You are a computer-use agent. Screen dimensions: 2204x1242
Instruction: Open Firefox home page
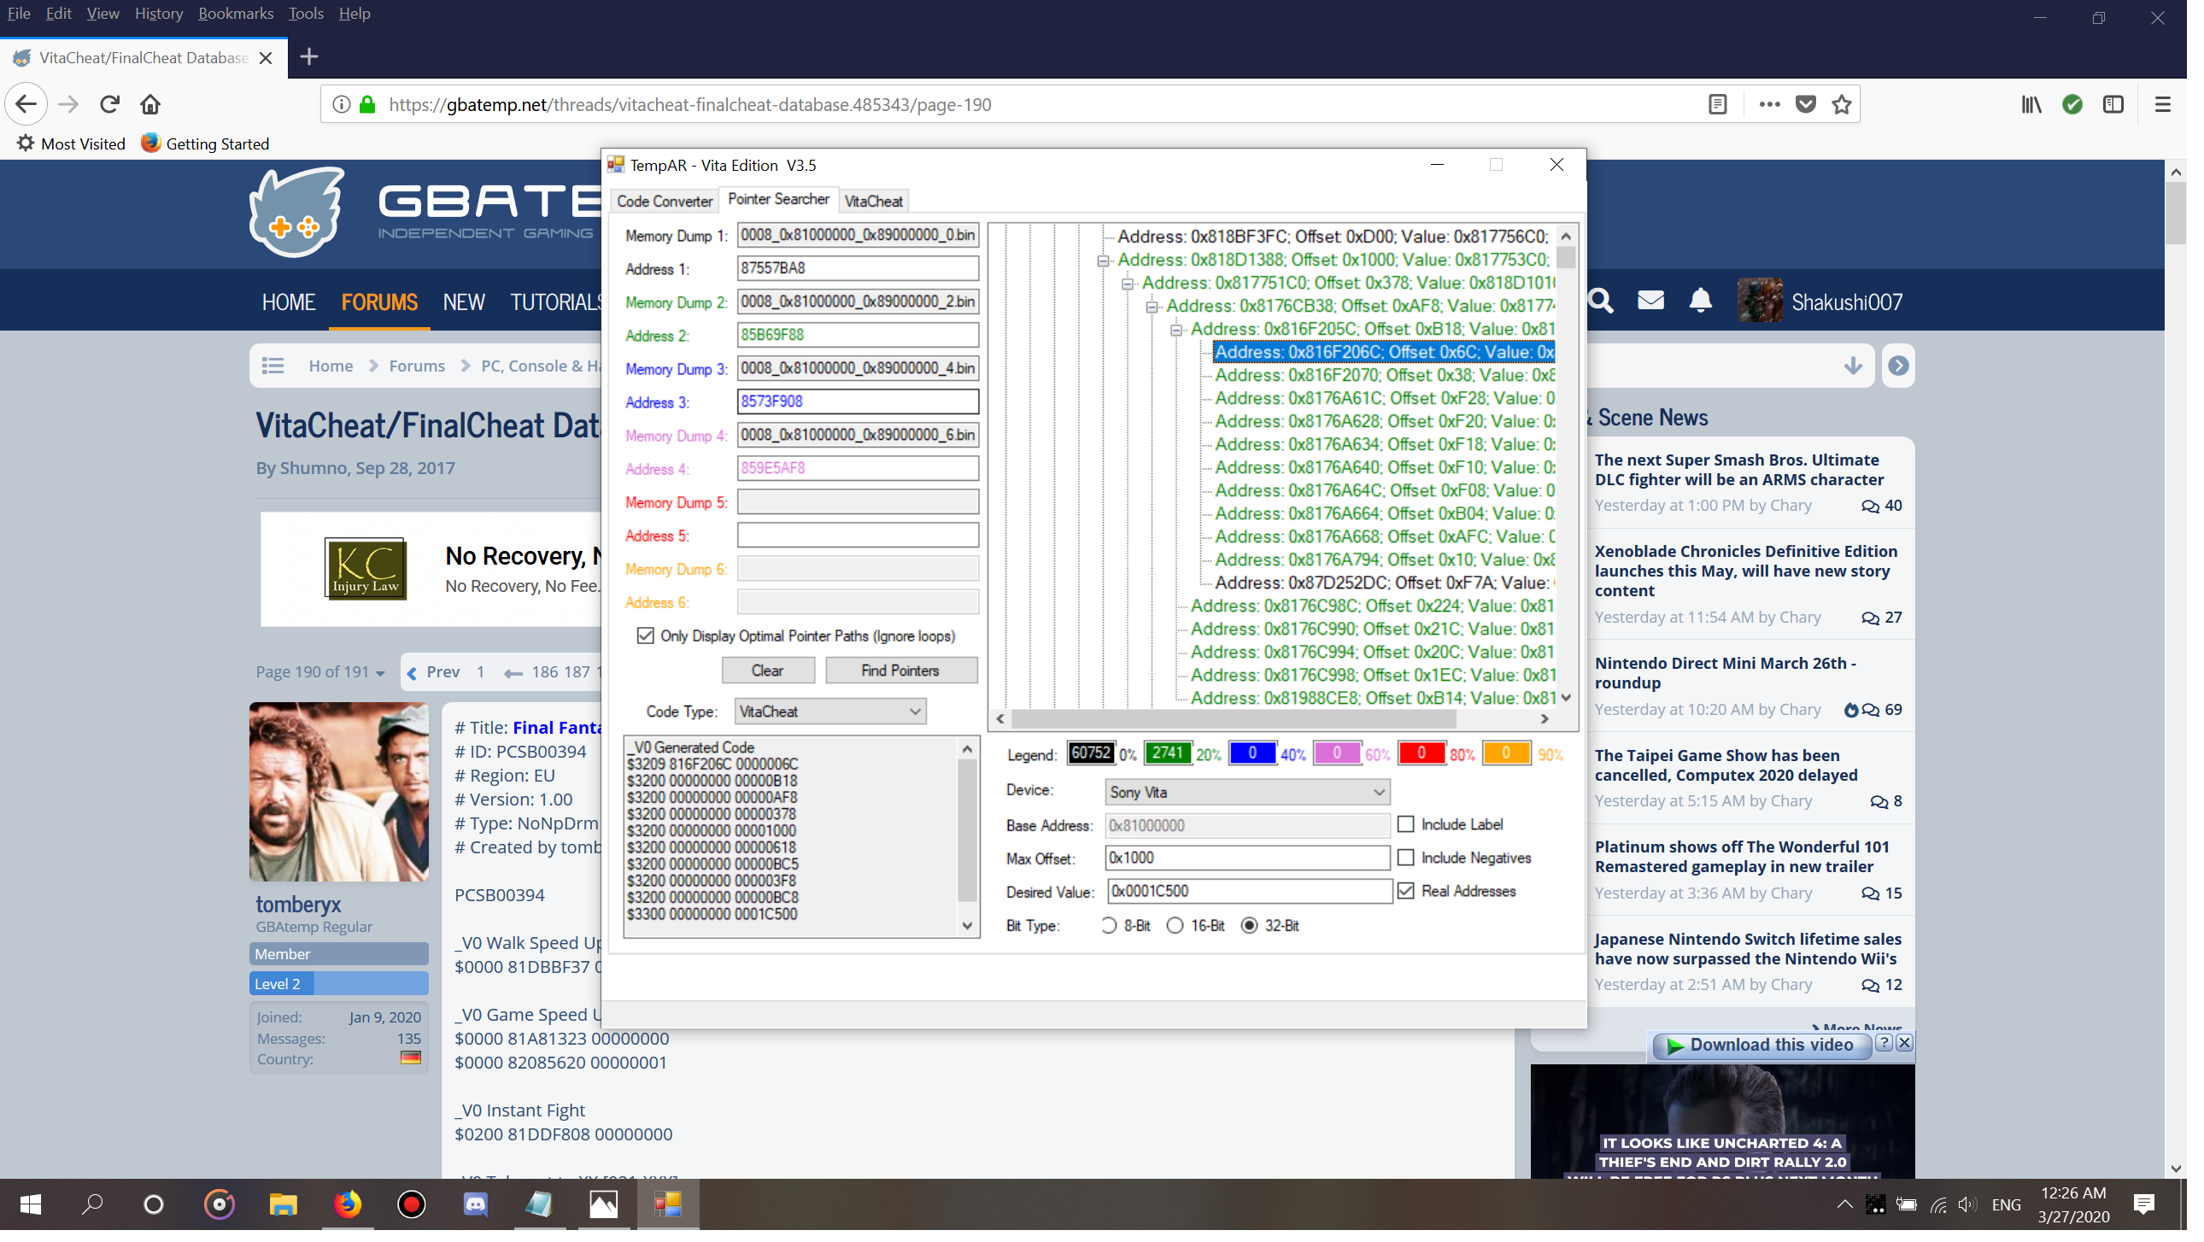click(x=150, y=105)
